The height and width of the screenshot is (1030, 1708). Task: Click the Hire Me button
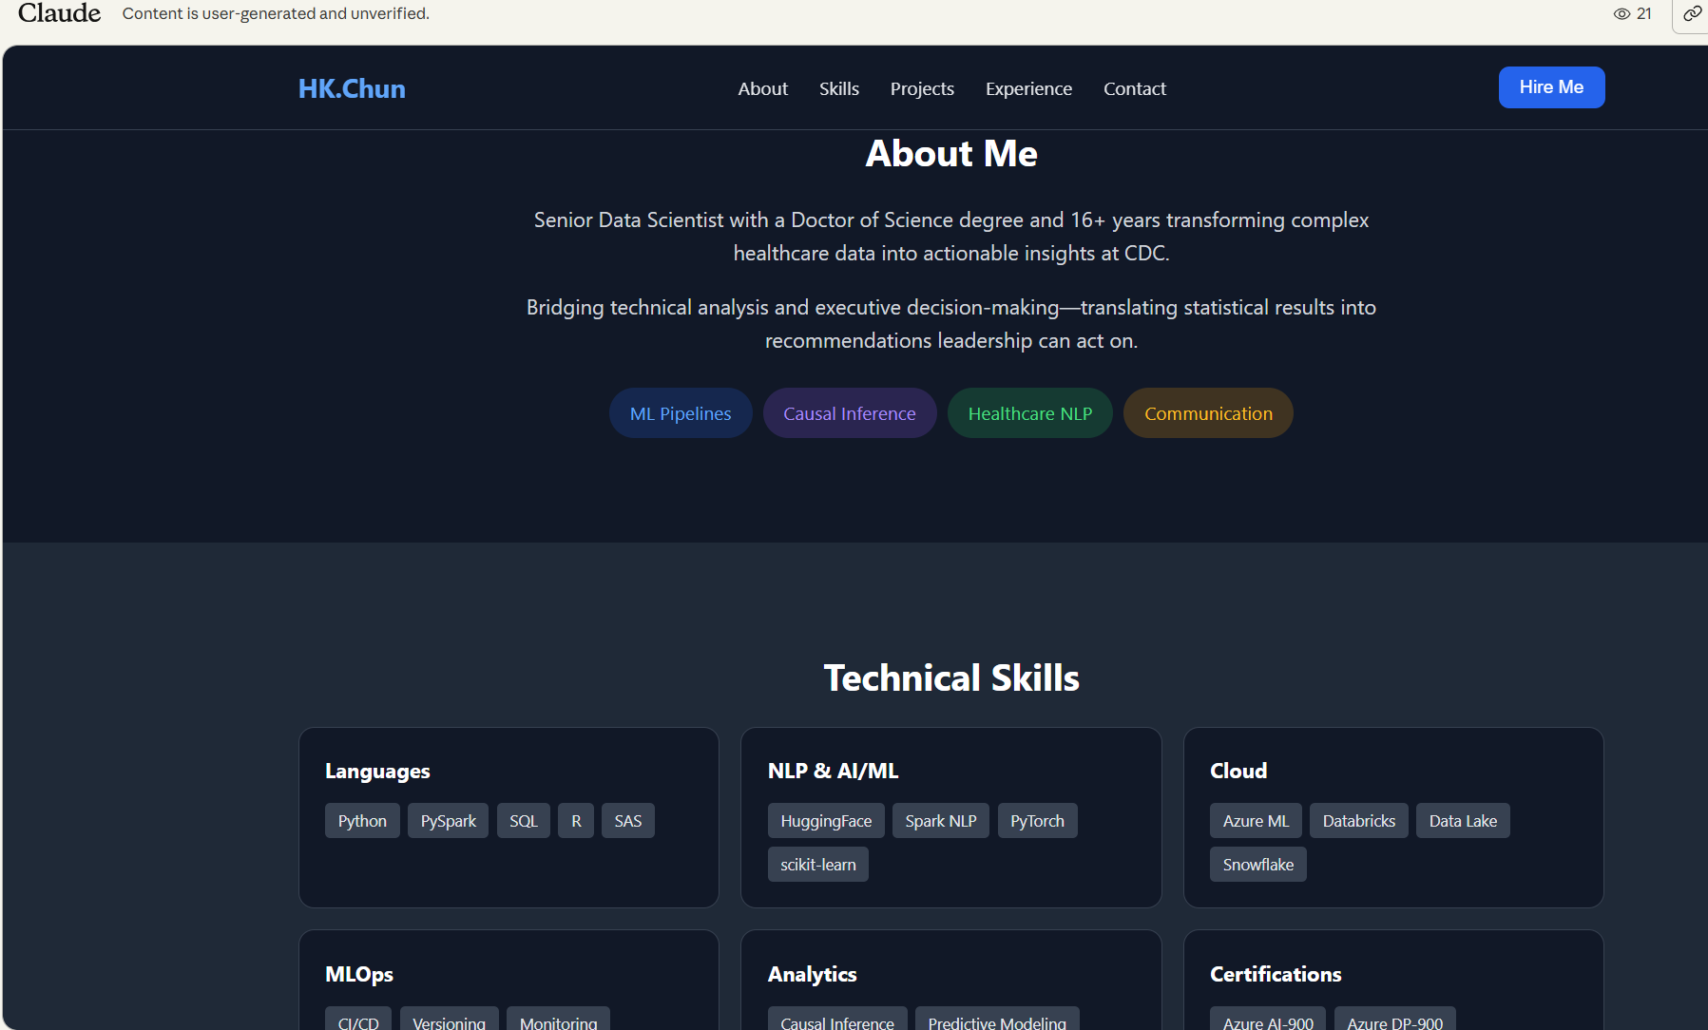(1551, 87)
